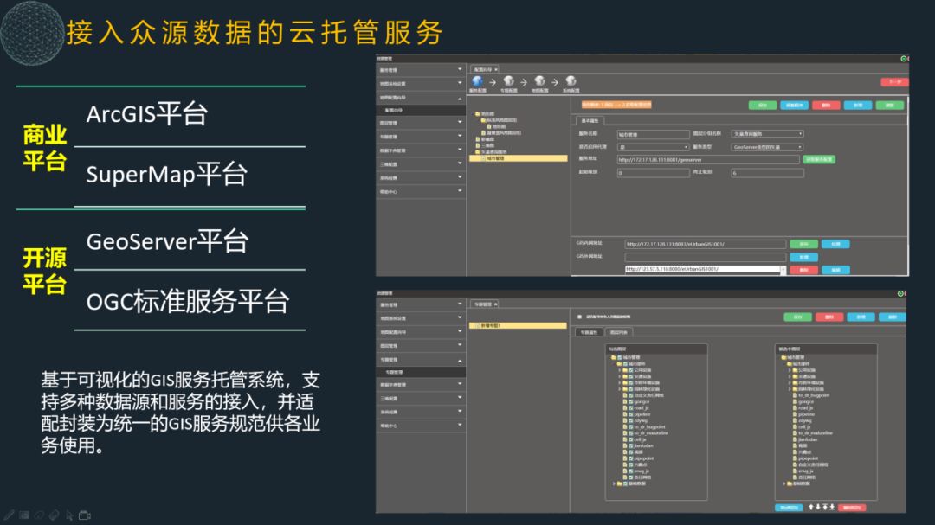Toggle the pipeline checkbox in 待选图层
Image resolution: width=935 pixels, height=525 pixels.
[631, 414]
